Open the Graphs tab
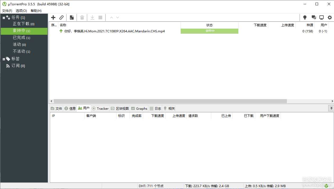Screen dimensions: 334x189 pyautogui.click(x=139, y=108)
